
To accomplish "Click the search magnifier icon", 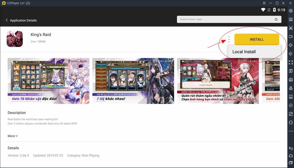I will 276,19.
